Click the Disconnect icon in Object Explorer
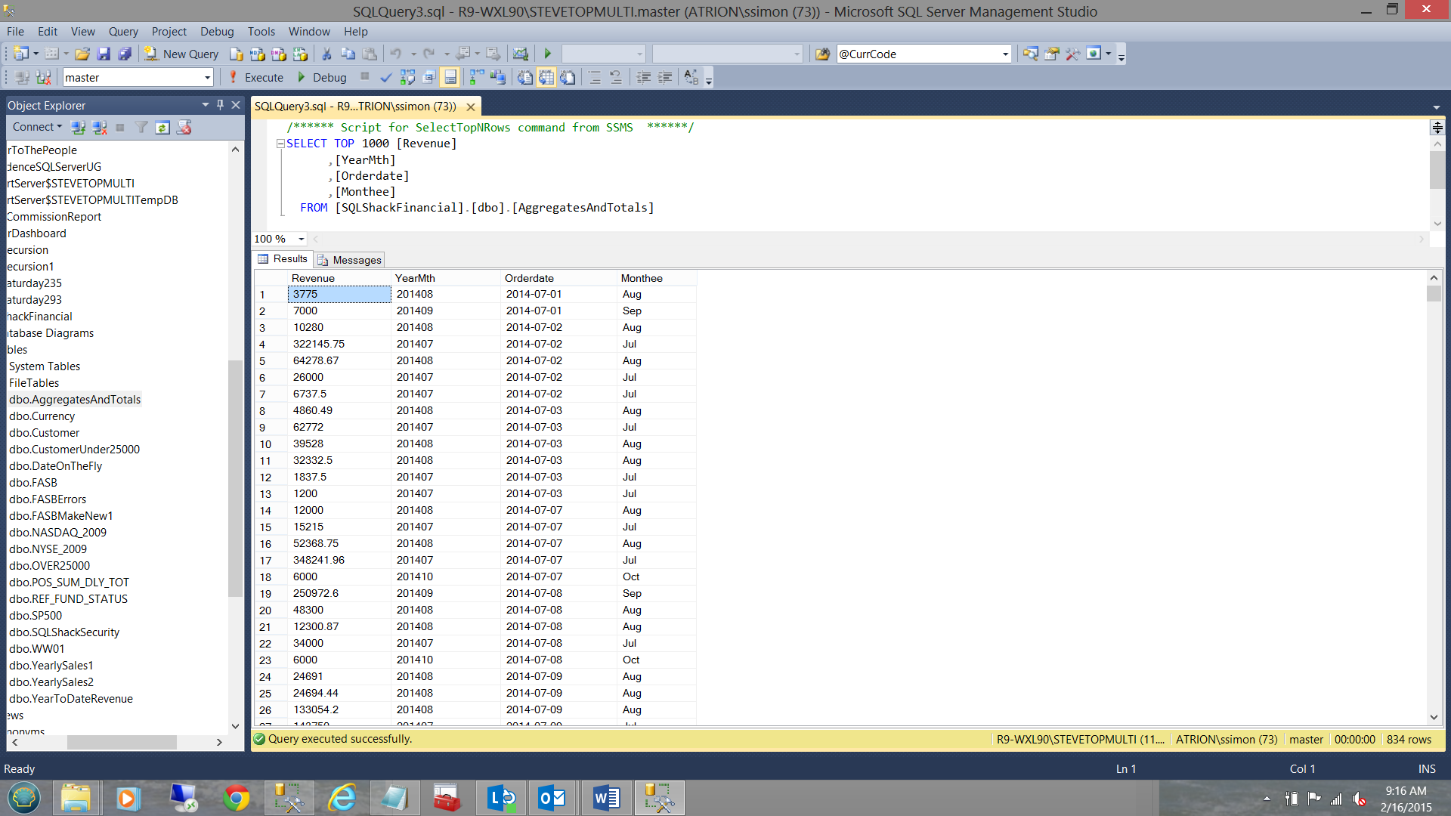This screenshot has height=816, width=1451. point(99,127)
